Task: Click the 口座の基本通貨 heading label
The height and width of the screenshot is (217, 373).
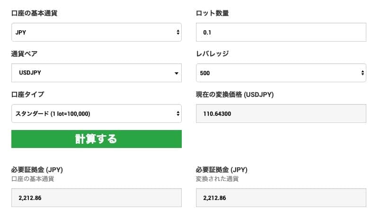Action: click(38, 13)
